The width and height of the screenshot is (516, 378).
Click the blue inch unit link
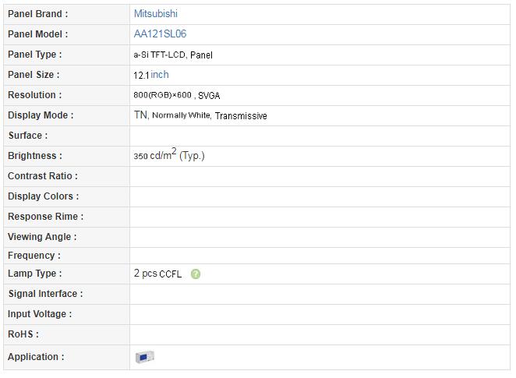coord(160,75)
